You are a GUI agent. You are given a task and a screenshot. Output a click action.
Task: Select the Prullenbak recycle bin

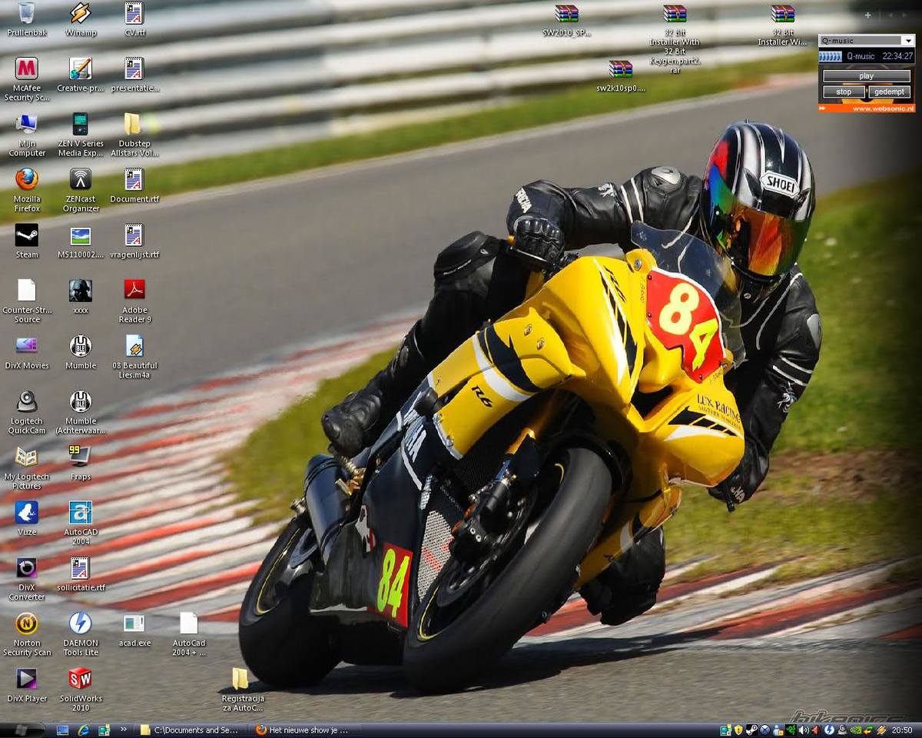(27, 14)
